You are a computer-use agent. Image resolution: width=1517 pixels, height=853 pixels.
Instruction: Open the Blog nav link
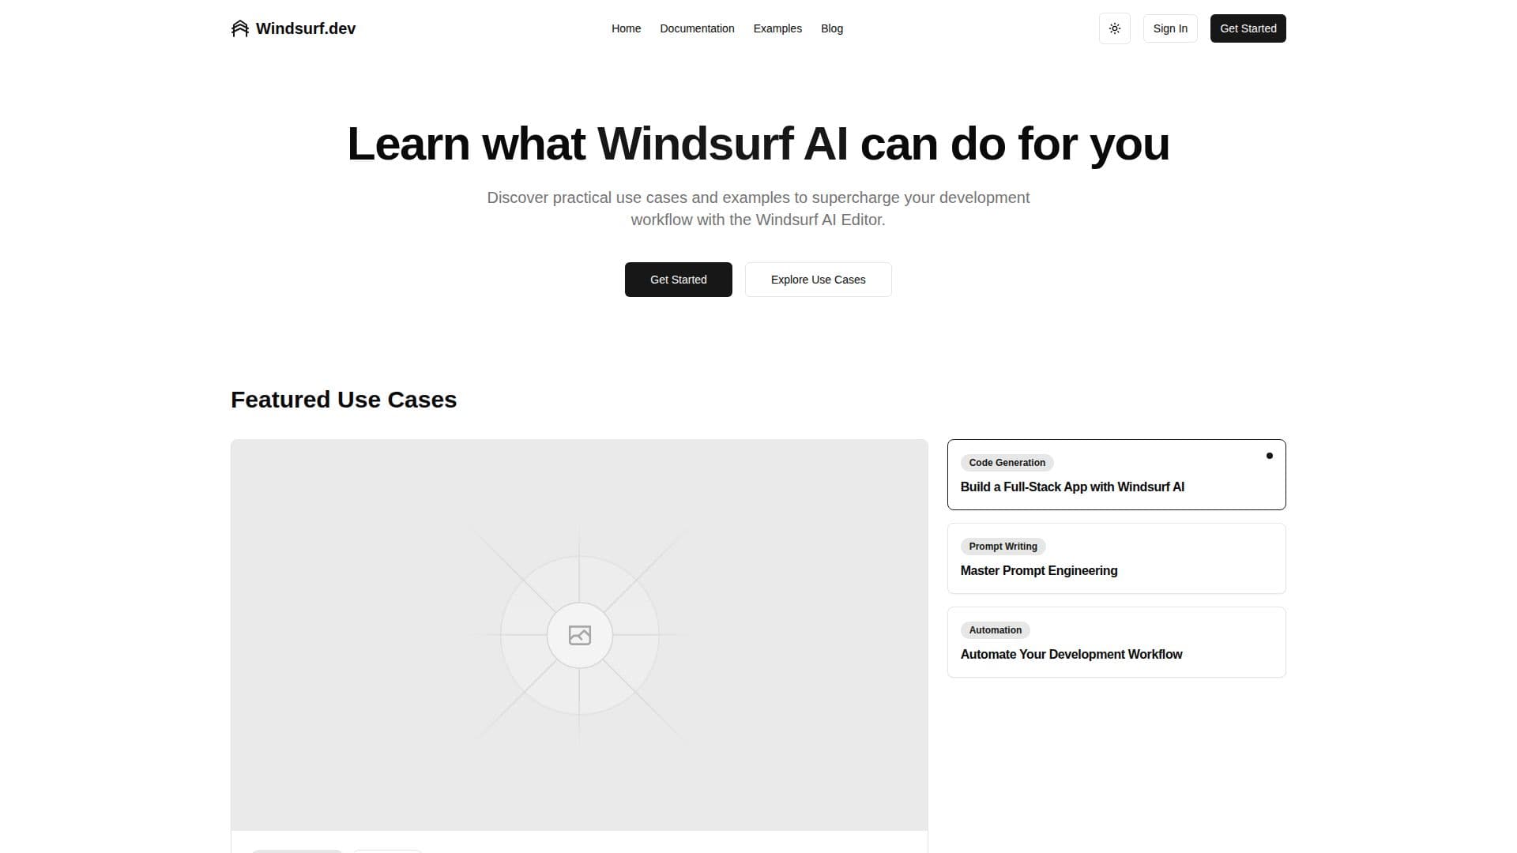click(x=832, y=28)
